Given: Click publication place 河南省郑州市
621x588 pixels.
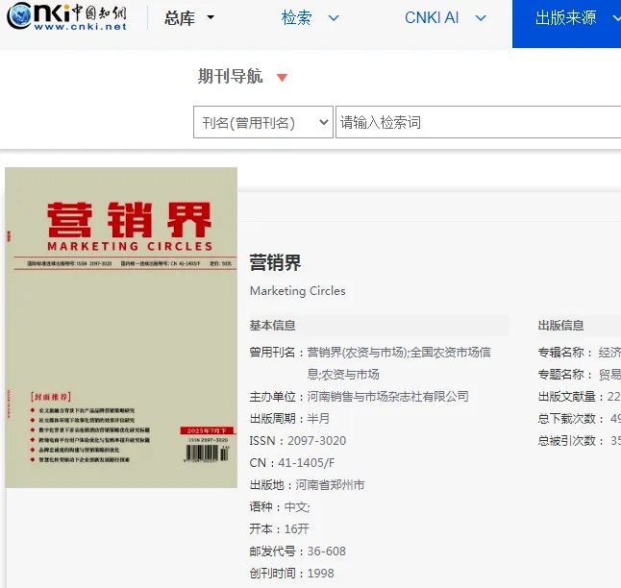Looking at the screenshot, I should click(330, 485).
